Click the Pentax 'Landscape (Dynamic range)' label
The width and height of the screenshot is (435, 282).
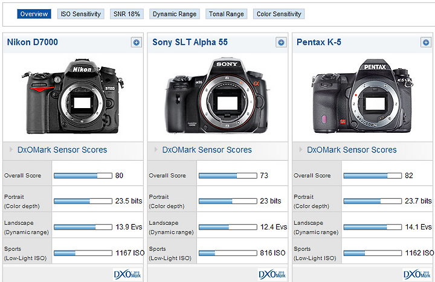316,228
